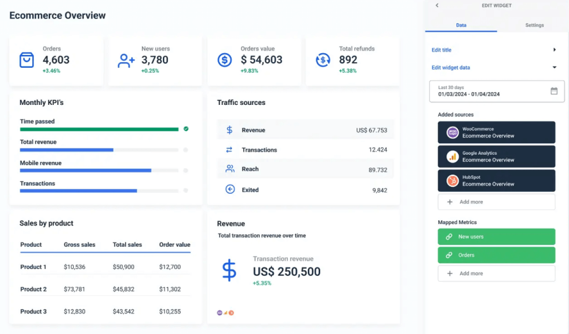Click the +9.83% orders value change
Viewport: 569px width, 334px height.
pos(249,70)
